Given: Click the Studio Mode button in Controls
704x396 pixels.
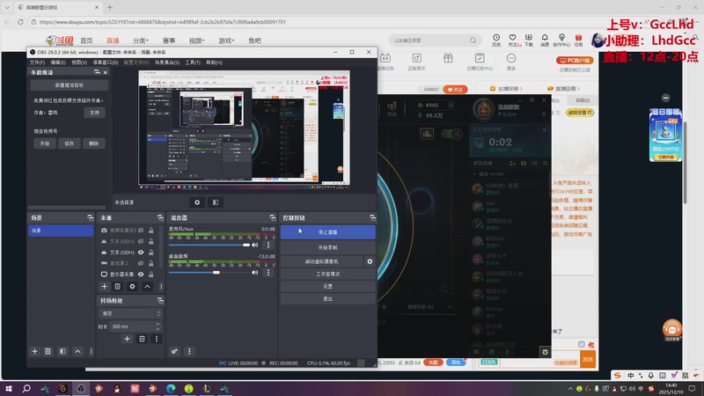Looking at the screenshot, I should [327, 274].
